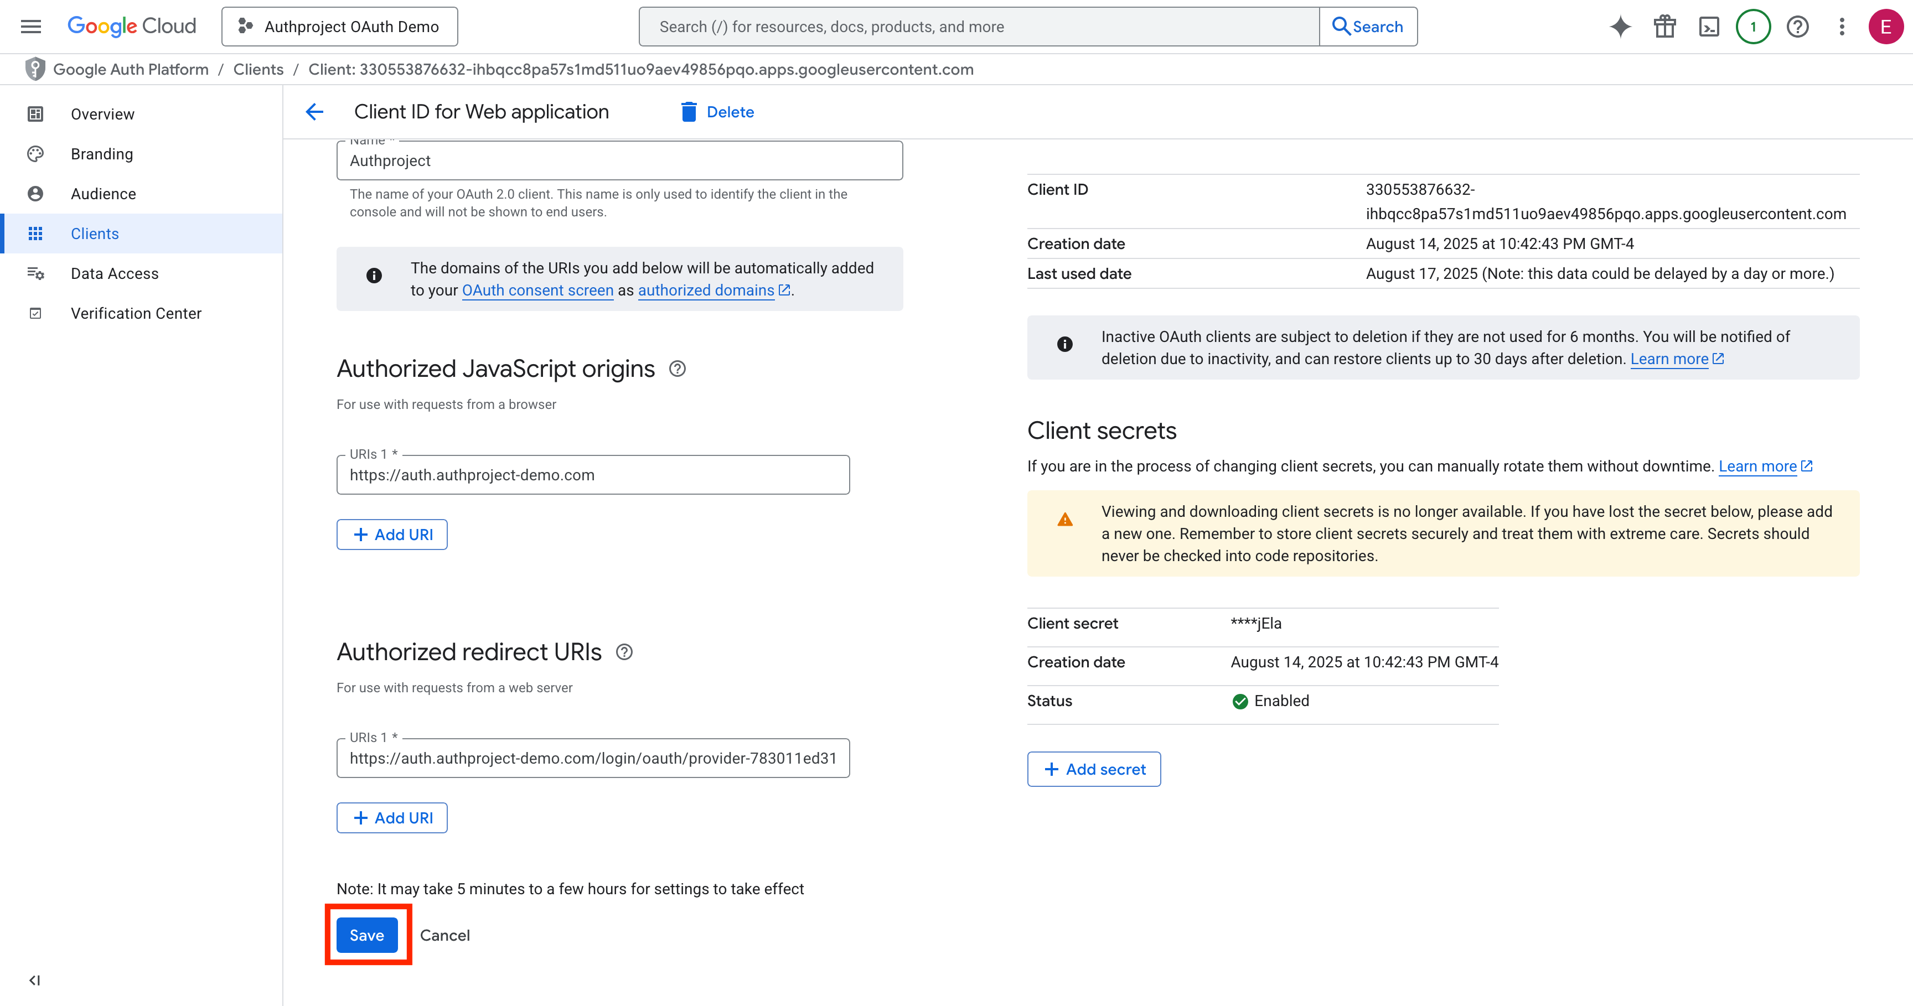Click the Branding palette icon
The height and width of the screenshot is (1006, 1913).
click(x=35, y=154)
